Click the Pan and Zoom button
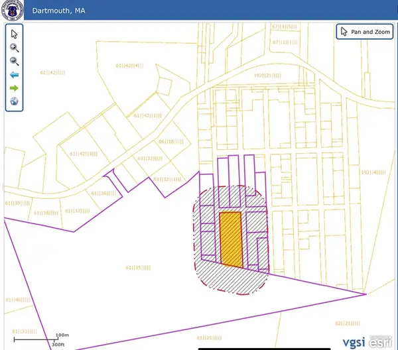The image size is (398, 350). click(365, 32)
